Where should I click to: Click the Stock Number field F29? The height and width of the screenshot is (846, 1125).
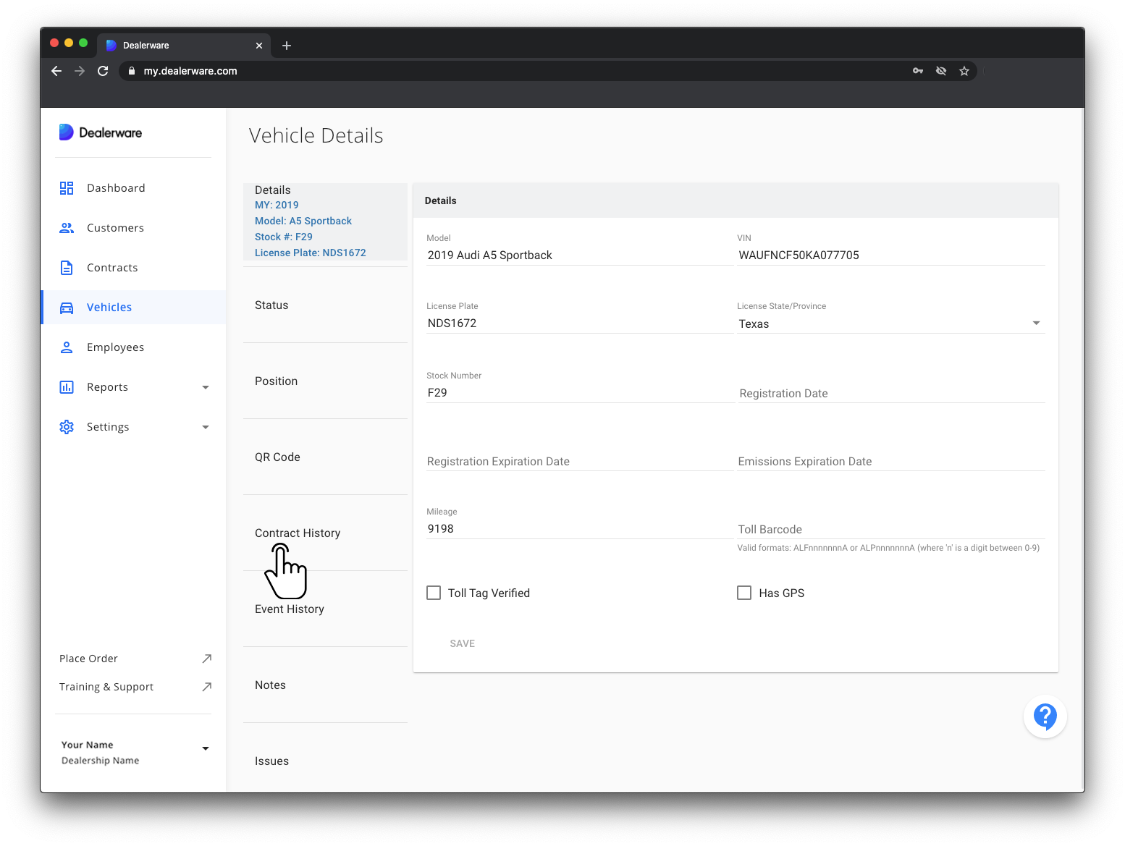[580, 393]
